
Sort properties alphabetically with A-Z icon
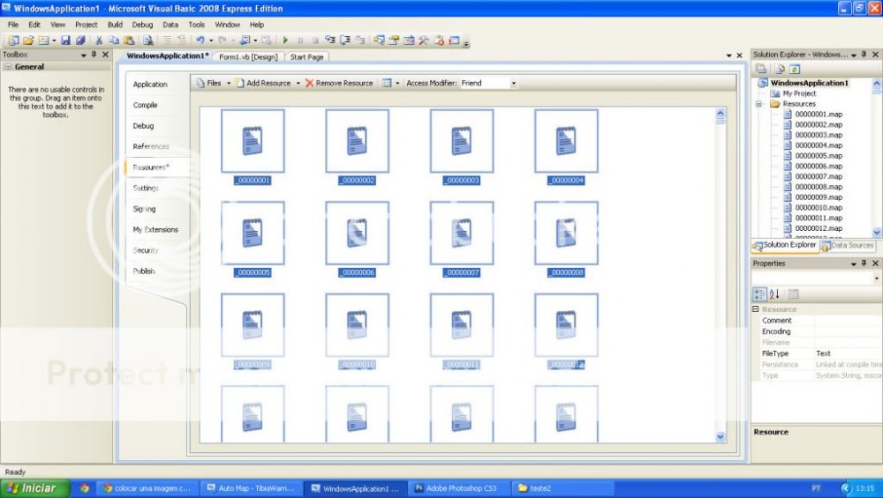click(x=774, y=294)
